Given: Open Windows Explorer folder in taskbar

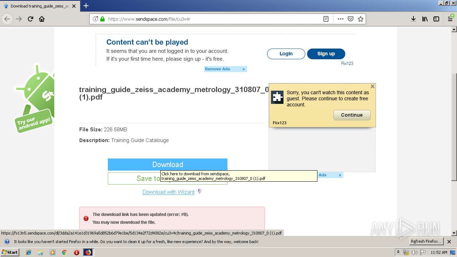Looking at the screenshot, I should coord(40,252).
